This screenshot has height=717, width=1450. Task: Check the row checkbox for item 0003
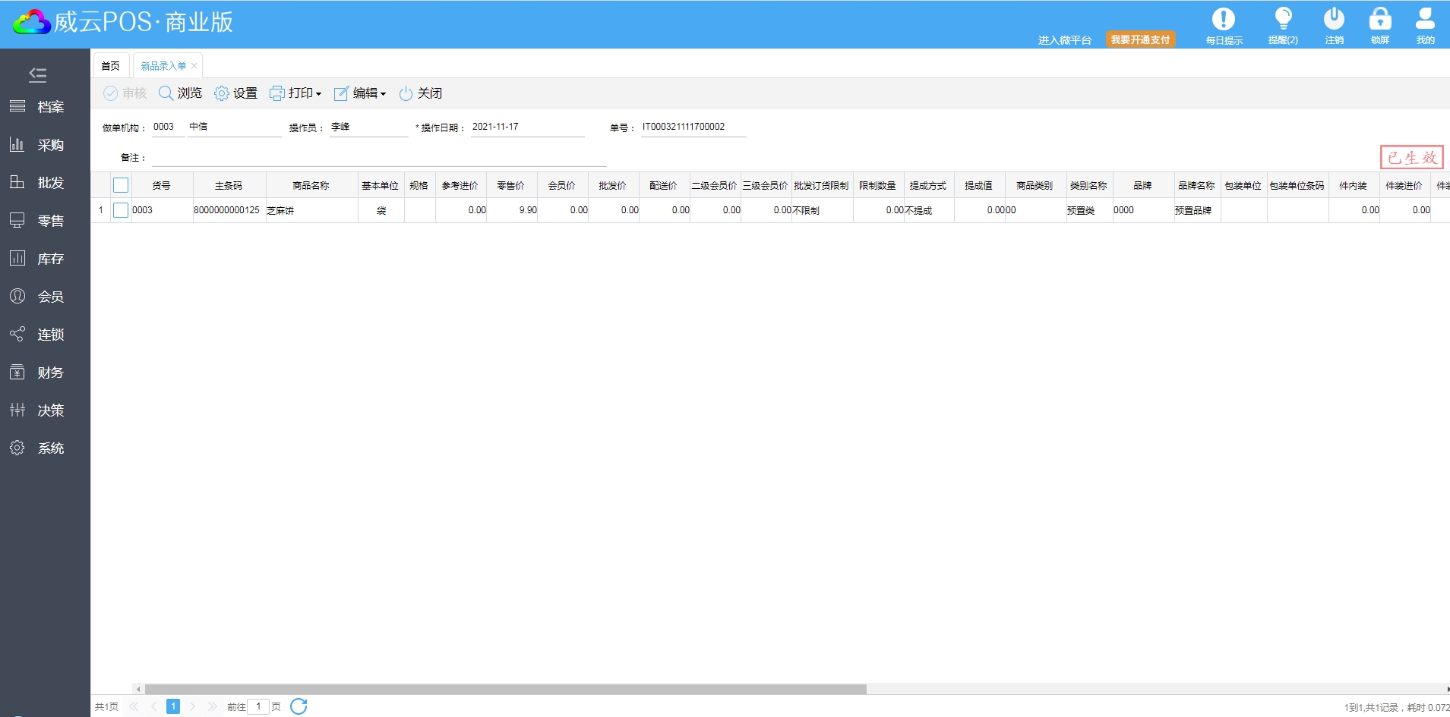(121, 210)
